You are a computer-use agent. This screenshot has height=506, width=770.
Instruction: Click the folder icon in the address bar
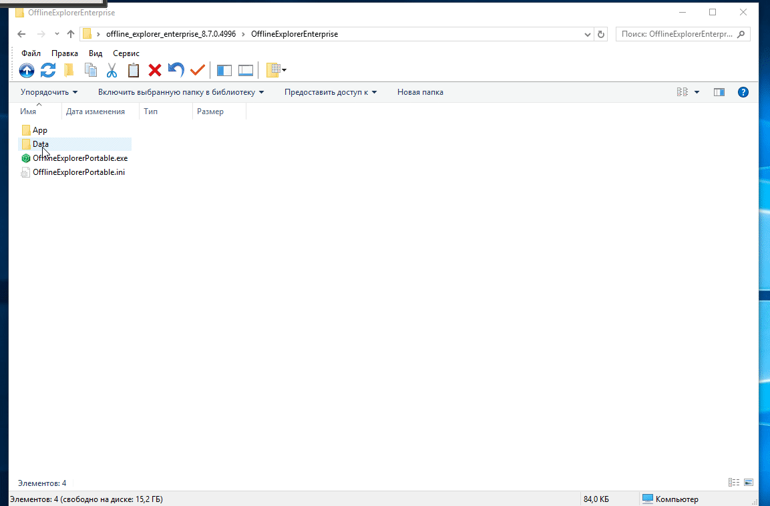(x=87, y=34)
